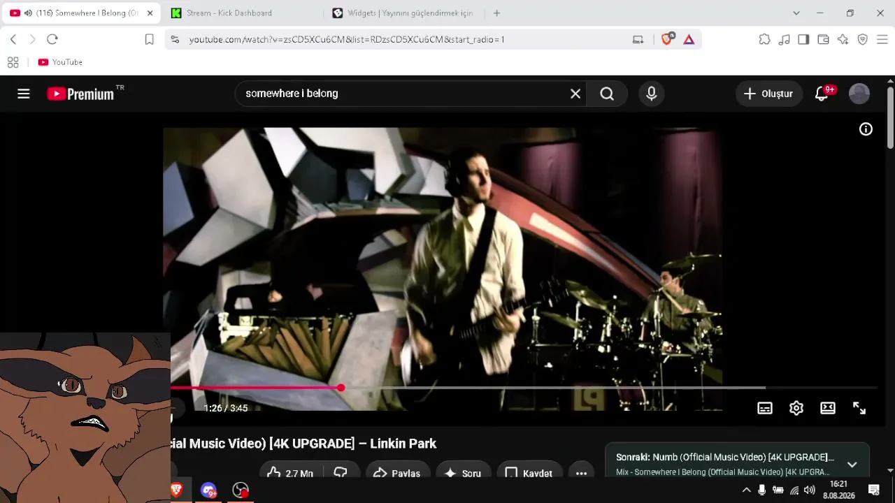895x503 pixels.
Task: Click the page vertical scrollbar
Action: point(890,117)
